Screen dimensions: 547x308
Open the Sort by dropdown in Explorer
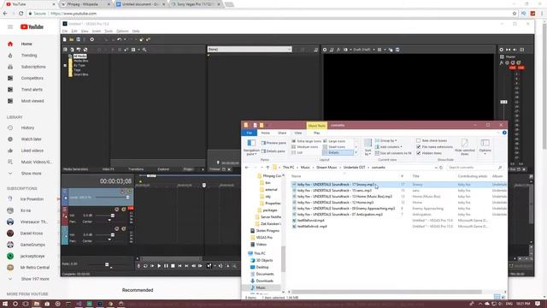click(368, 147)
